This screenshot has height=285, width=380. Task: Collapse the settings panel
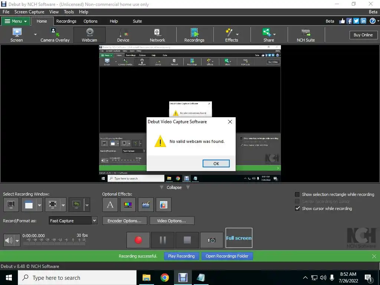pos(174,187)
